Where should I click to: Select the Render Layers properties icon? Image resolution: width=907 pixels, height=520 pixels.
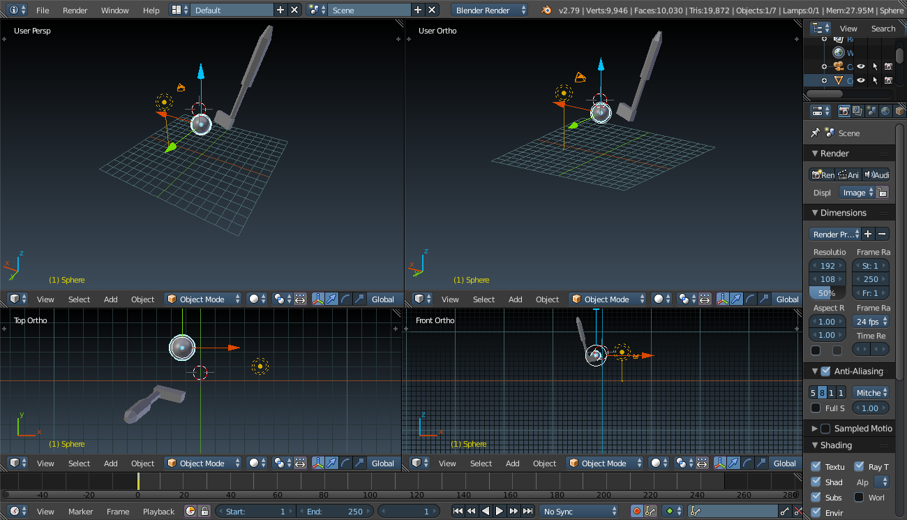tap(856, 110)
